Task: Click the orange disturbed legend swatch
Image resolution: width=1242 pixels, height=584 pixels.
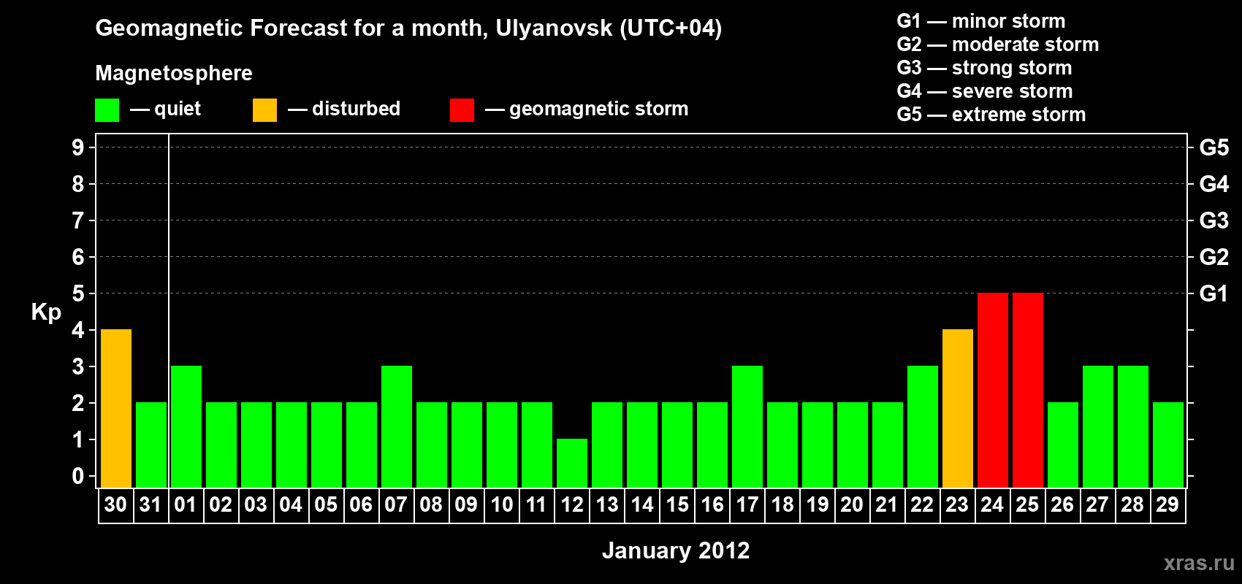Action: (x=264, y=110)
